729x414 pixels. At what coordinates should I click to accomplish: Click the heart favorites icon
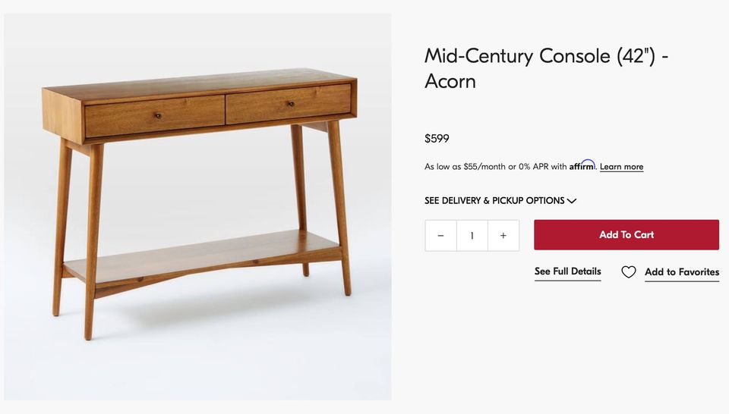(x=629, y=272)
